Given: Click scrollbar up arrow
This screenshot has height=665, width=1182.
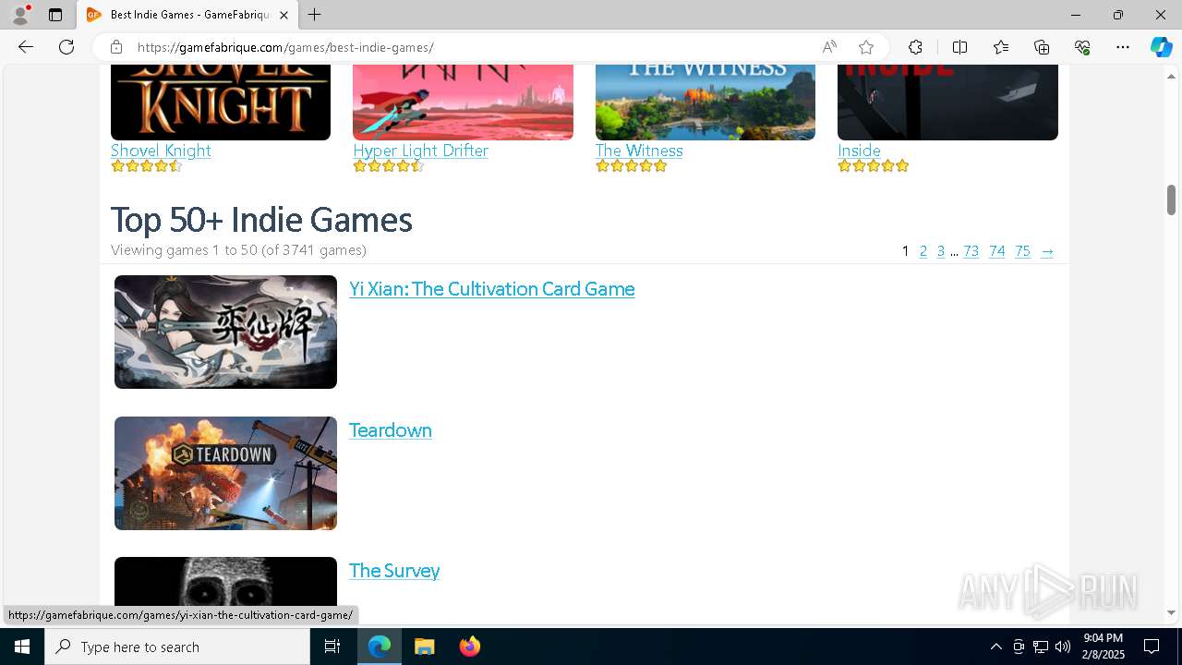Looking at the screenshot, I should (1171, 76).
